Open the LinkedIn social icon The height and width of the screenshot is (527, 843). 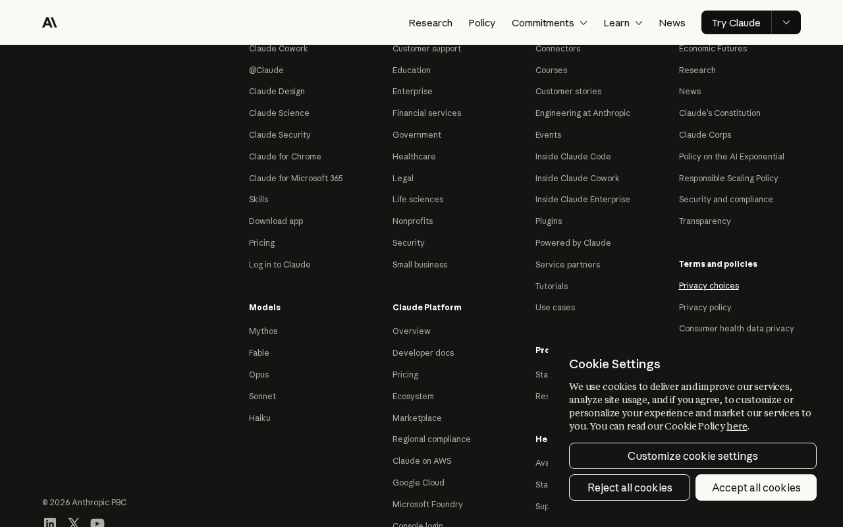pos(50,523)
